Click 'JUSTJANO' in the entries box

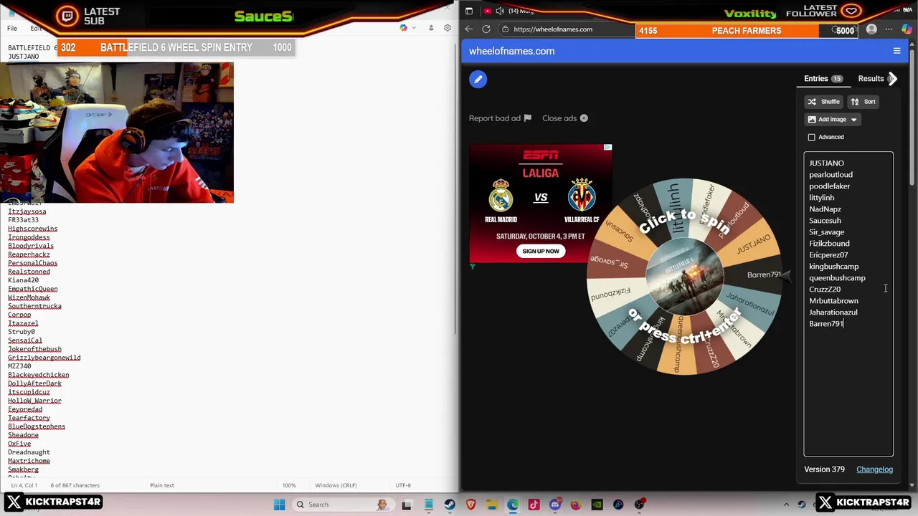pos(826,163)
